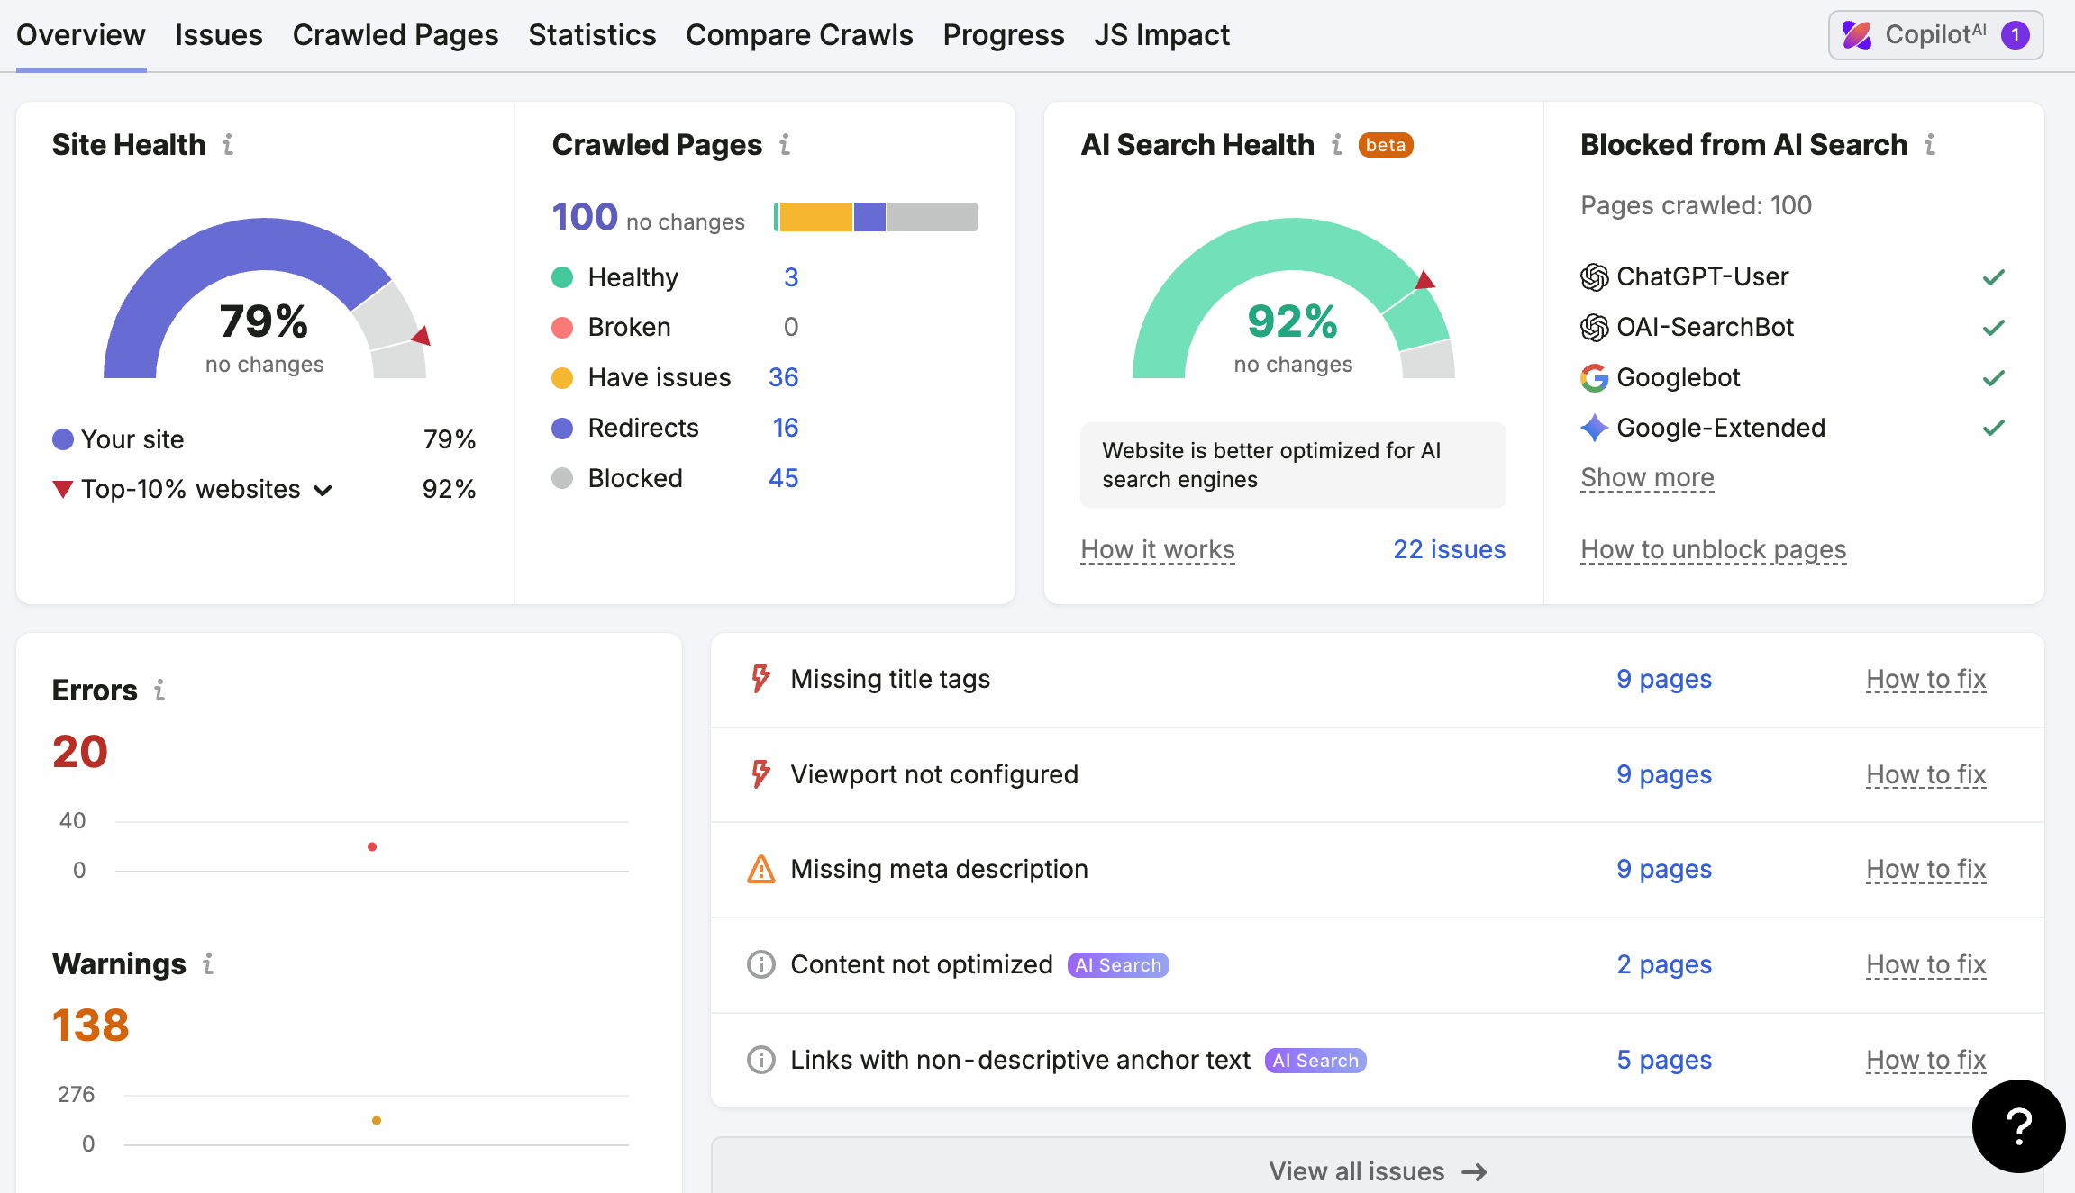Click Blocked from AI Search info icon
Screen dimensions: 2075x1193
tap(1930, 144)
